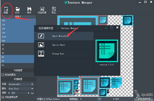Toggle the 切除透明边界 checkbox
The height and width of the screenshot is (101, 154).
point(3,97)
